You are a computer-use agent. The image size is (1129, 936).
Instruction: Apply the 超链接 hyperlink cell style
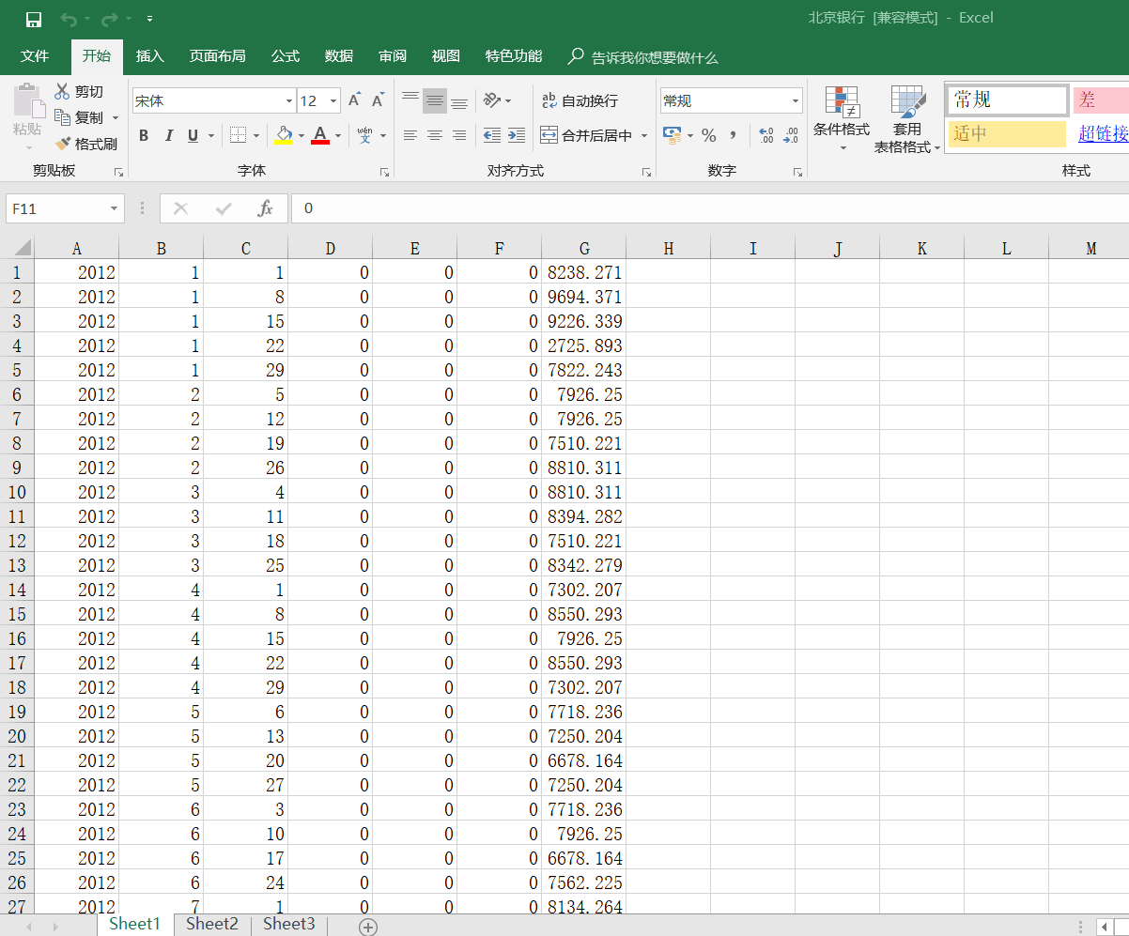pos(1101,134)
